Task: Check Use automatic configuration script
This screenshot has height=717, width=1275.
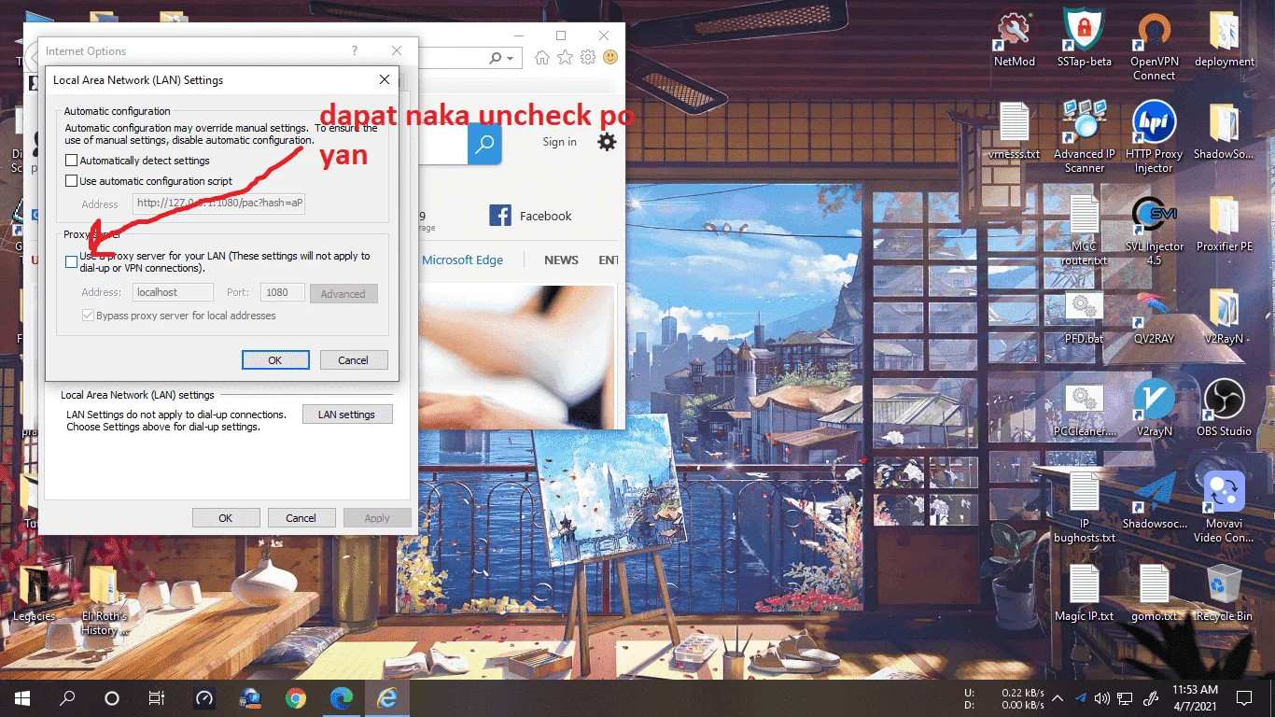Action: click(x=71, y=181)
